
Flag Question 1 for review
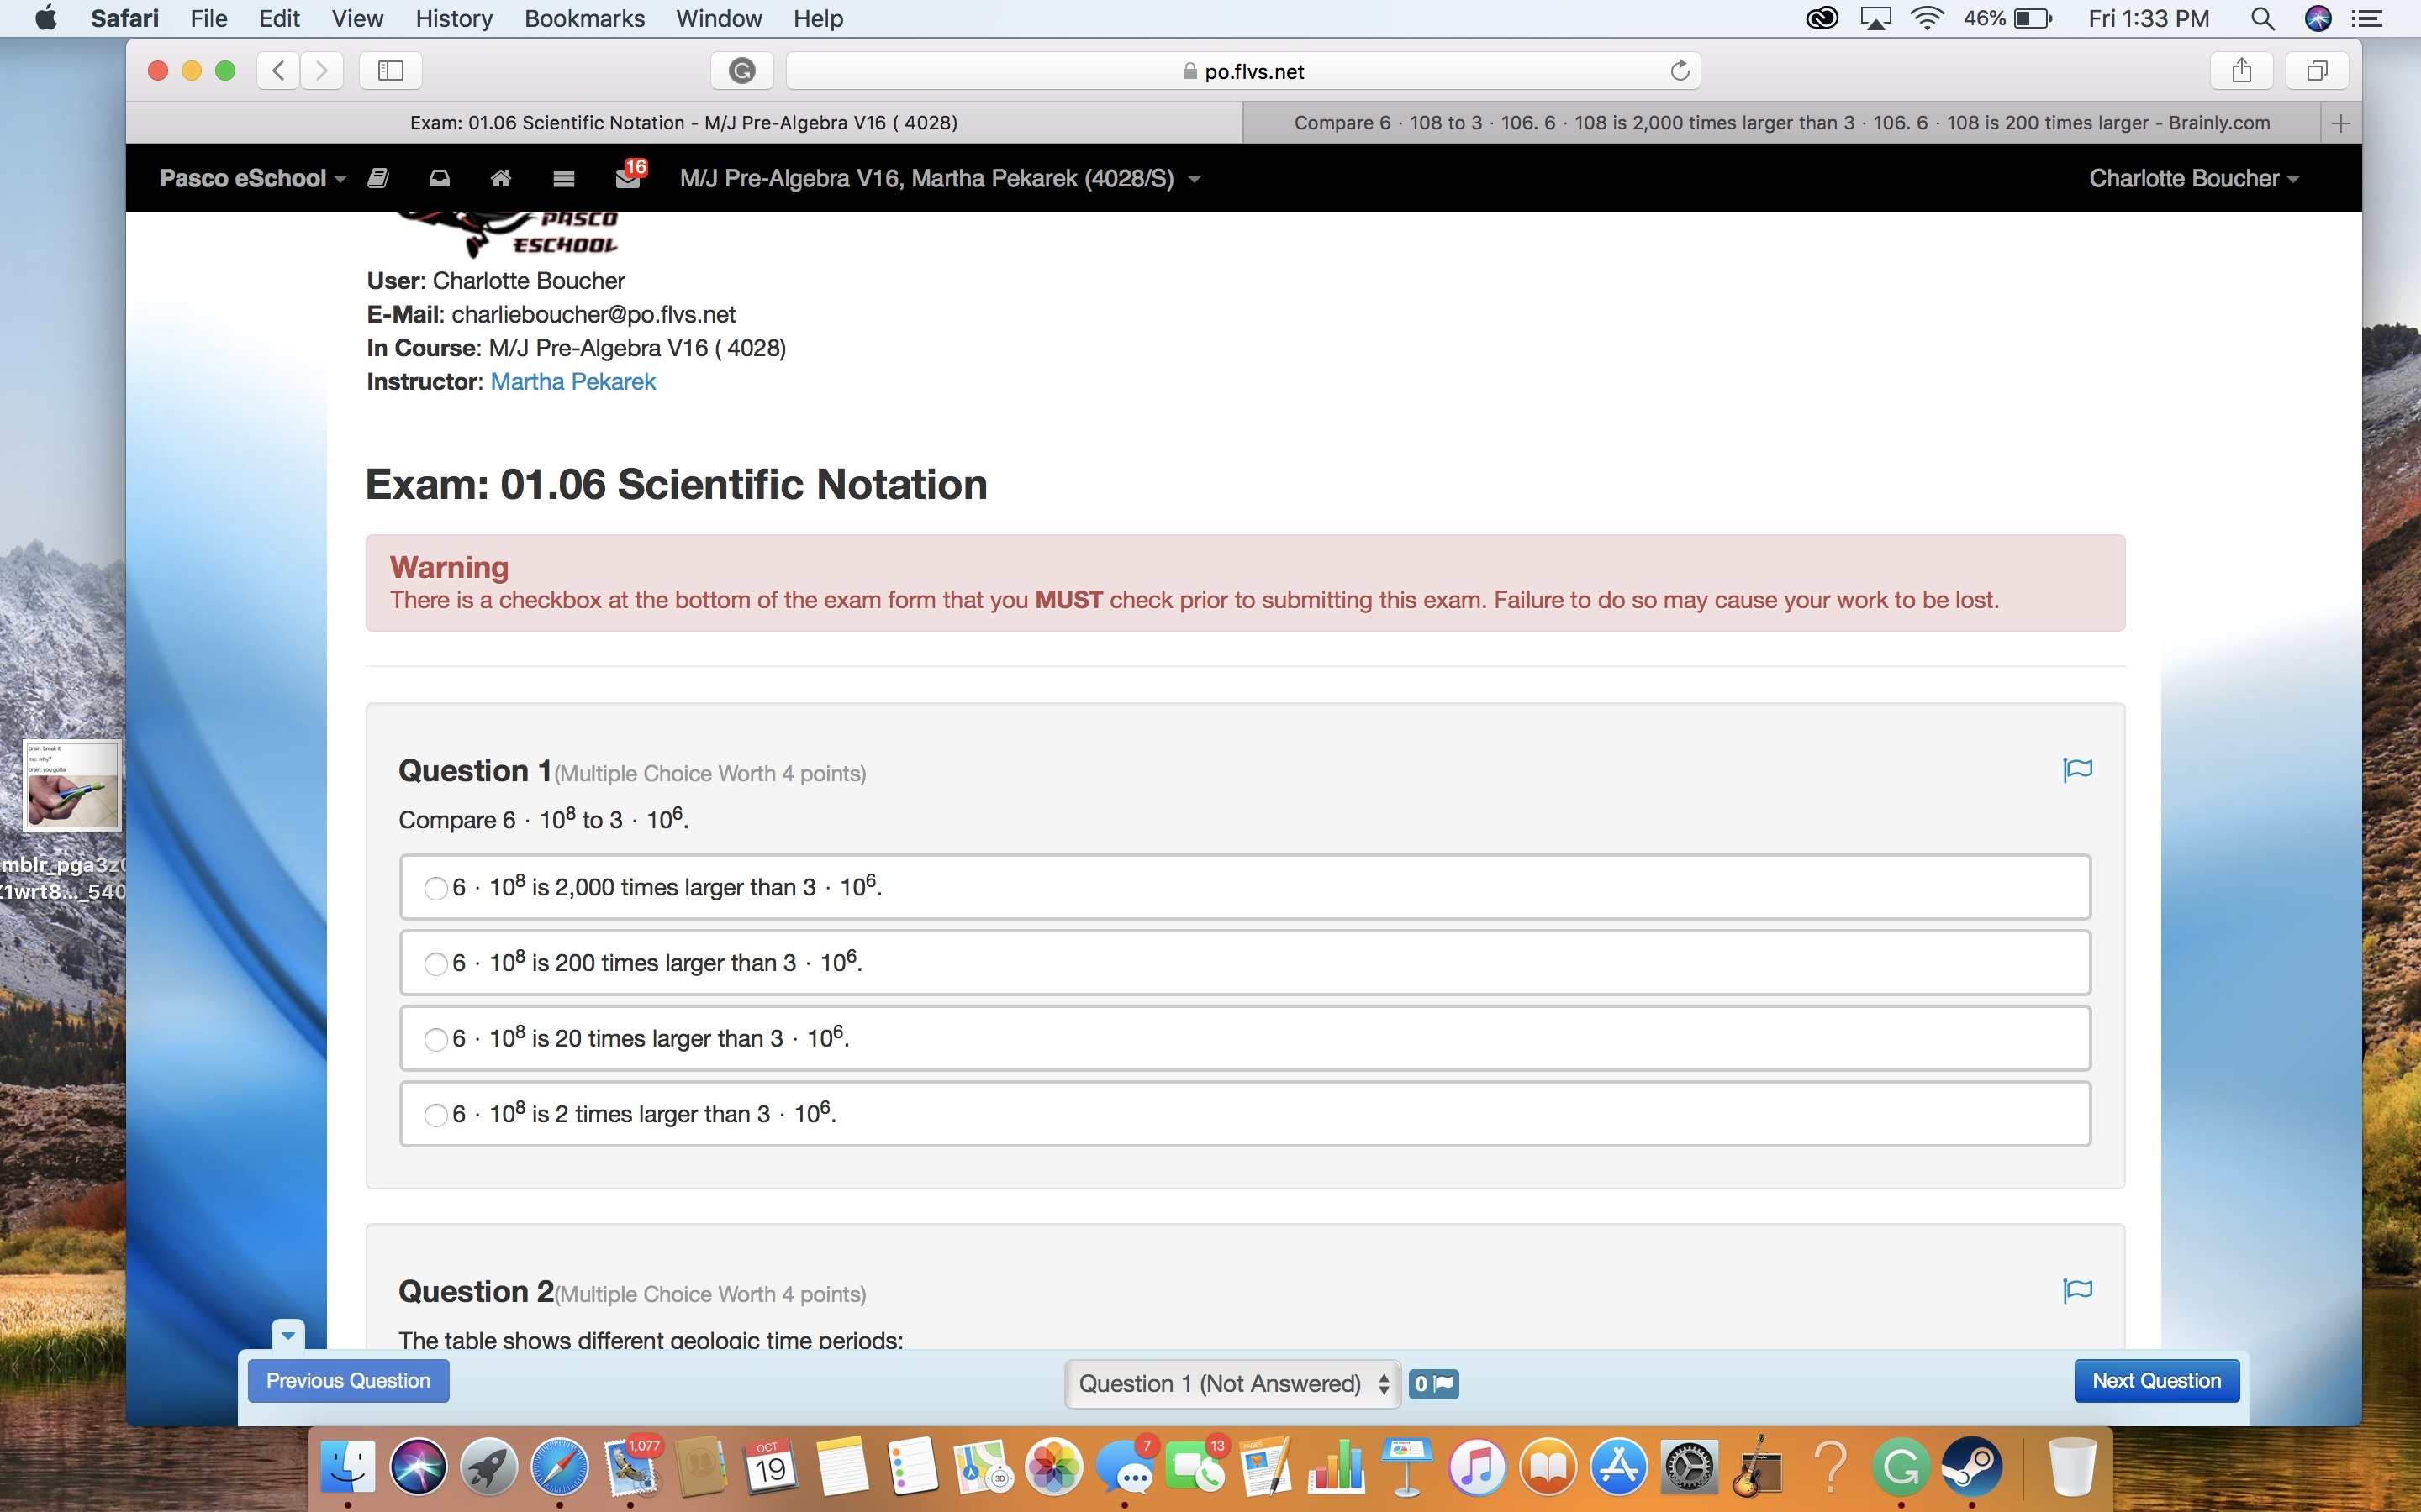[x=2077, y=769]
